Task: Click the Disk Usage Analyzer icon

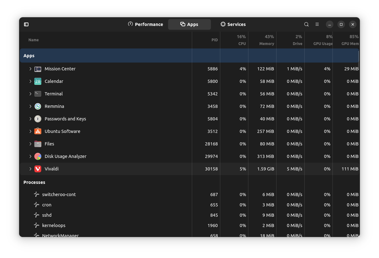Action: 37,156
